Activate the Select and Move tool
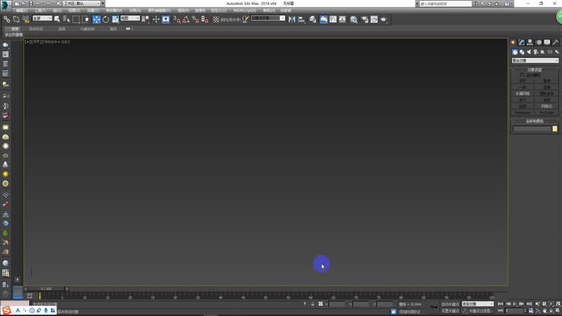The width and height of the screenshot is (562, 316). [97, 19]
